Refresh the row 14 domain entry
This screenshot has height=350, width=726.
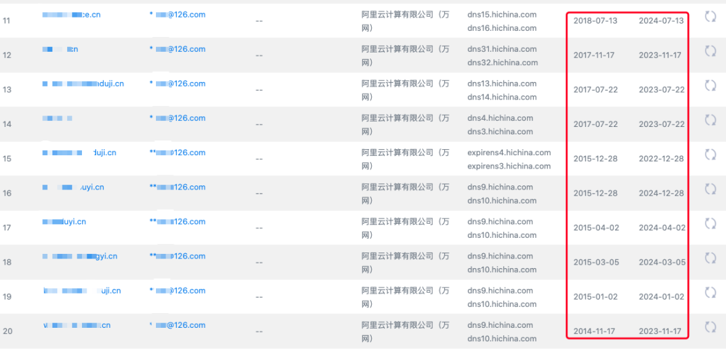coord(710,120)
